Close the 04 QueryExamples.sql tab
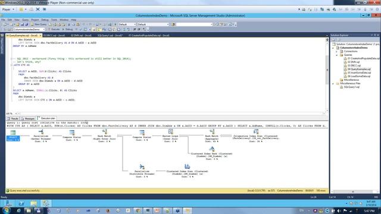Image resolution: width=381 pixels, height=214 pixels. point(40,36)
